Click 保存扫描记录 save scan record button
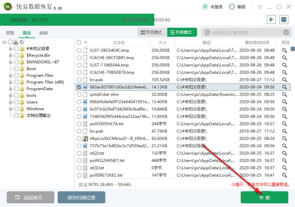This screenshot has width=295, height=207. point(81,197)
